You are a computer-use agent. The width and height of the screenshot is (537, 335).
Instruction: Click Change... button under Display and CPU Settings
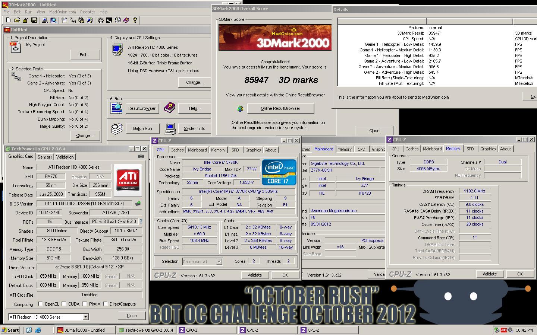(194, 82)
